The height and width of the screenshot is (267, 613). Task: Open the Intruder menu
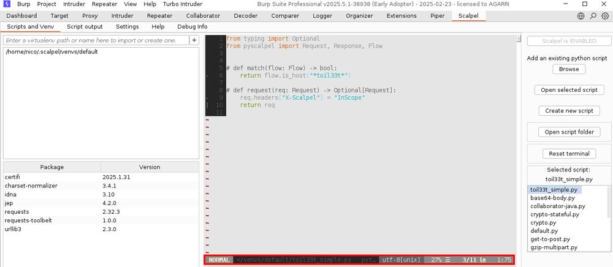click(x=74, y=4)
